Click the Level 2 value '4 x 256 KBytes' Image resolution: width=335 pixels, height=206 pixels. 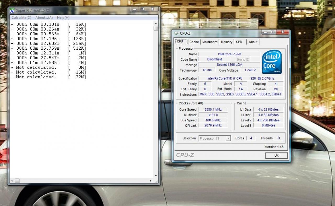click(268, 120)
